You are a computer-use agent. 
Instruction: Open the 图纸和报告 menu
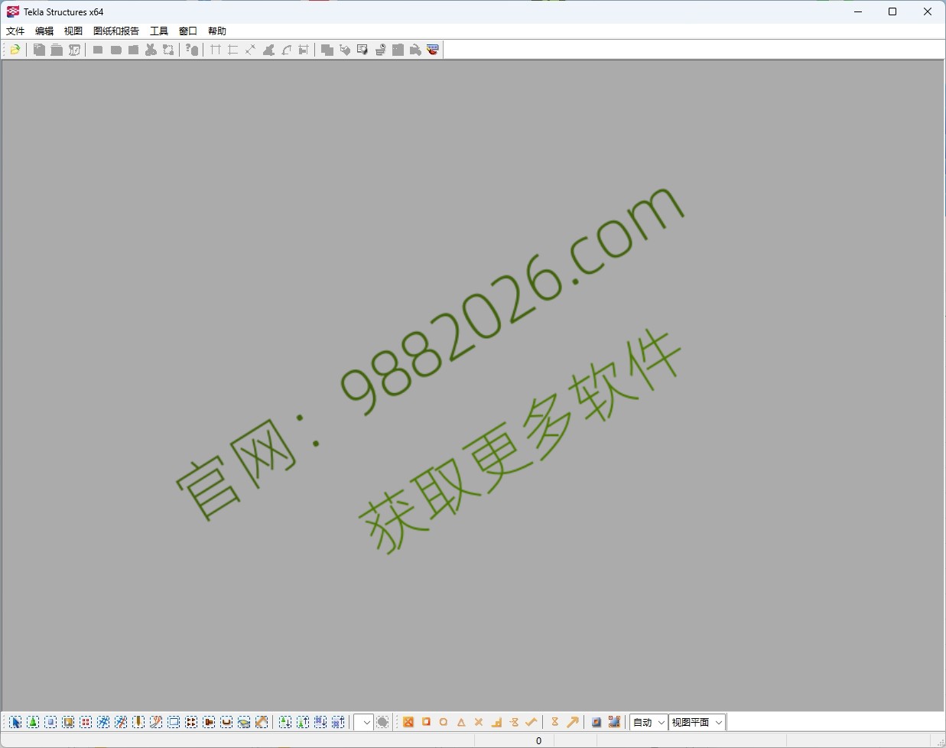pyautogui.click(x=116, y=31)
